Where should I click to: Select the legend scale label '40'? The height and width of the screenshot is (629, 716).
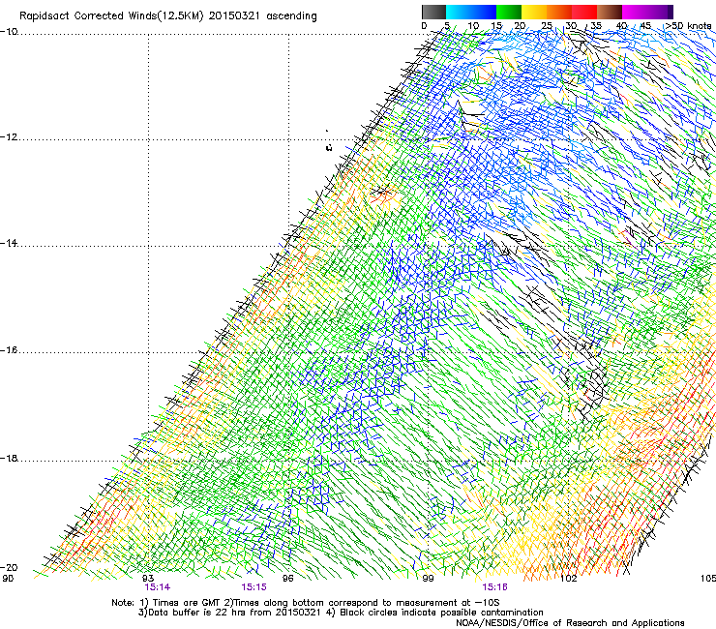621,26
